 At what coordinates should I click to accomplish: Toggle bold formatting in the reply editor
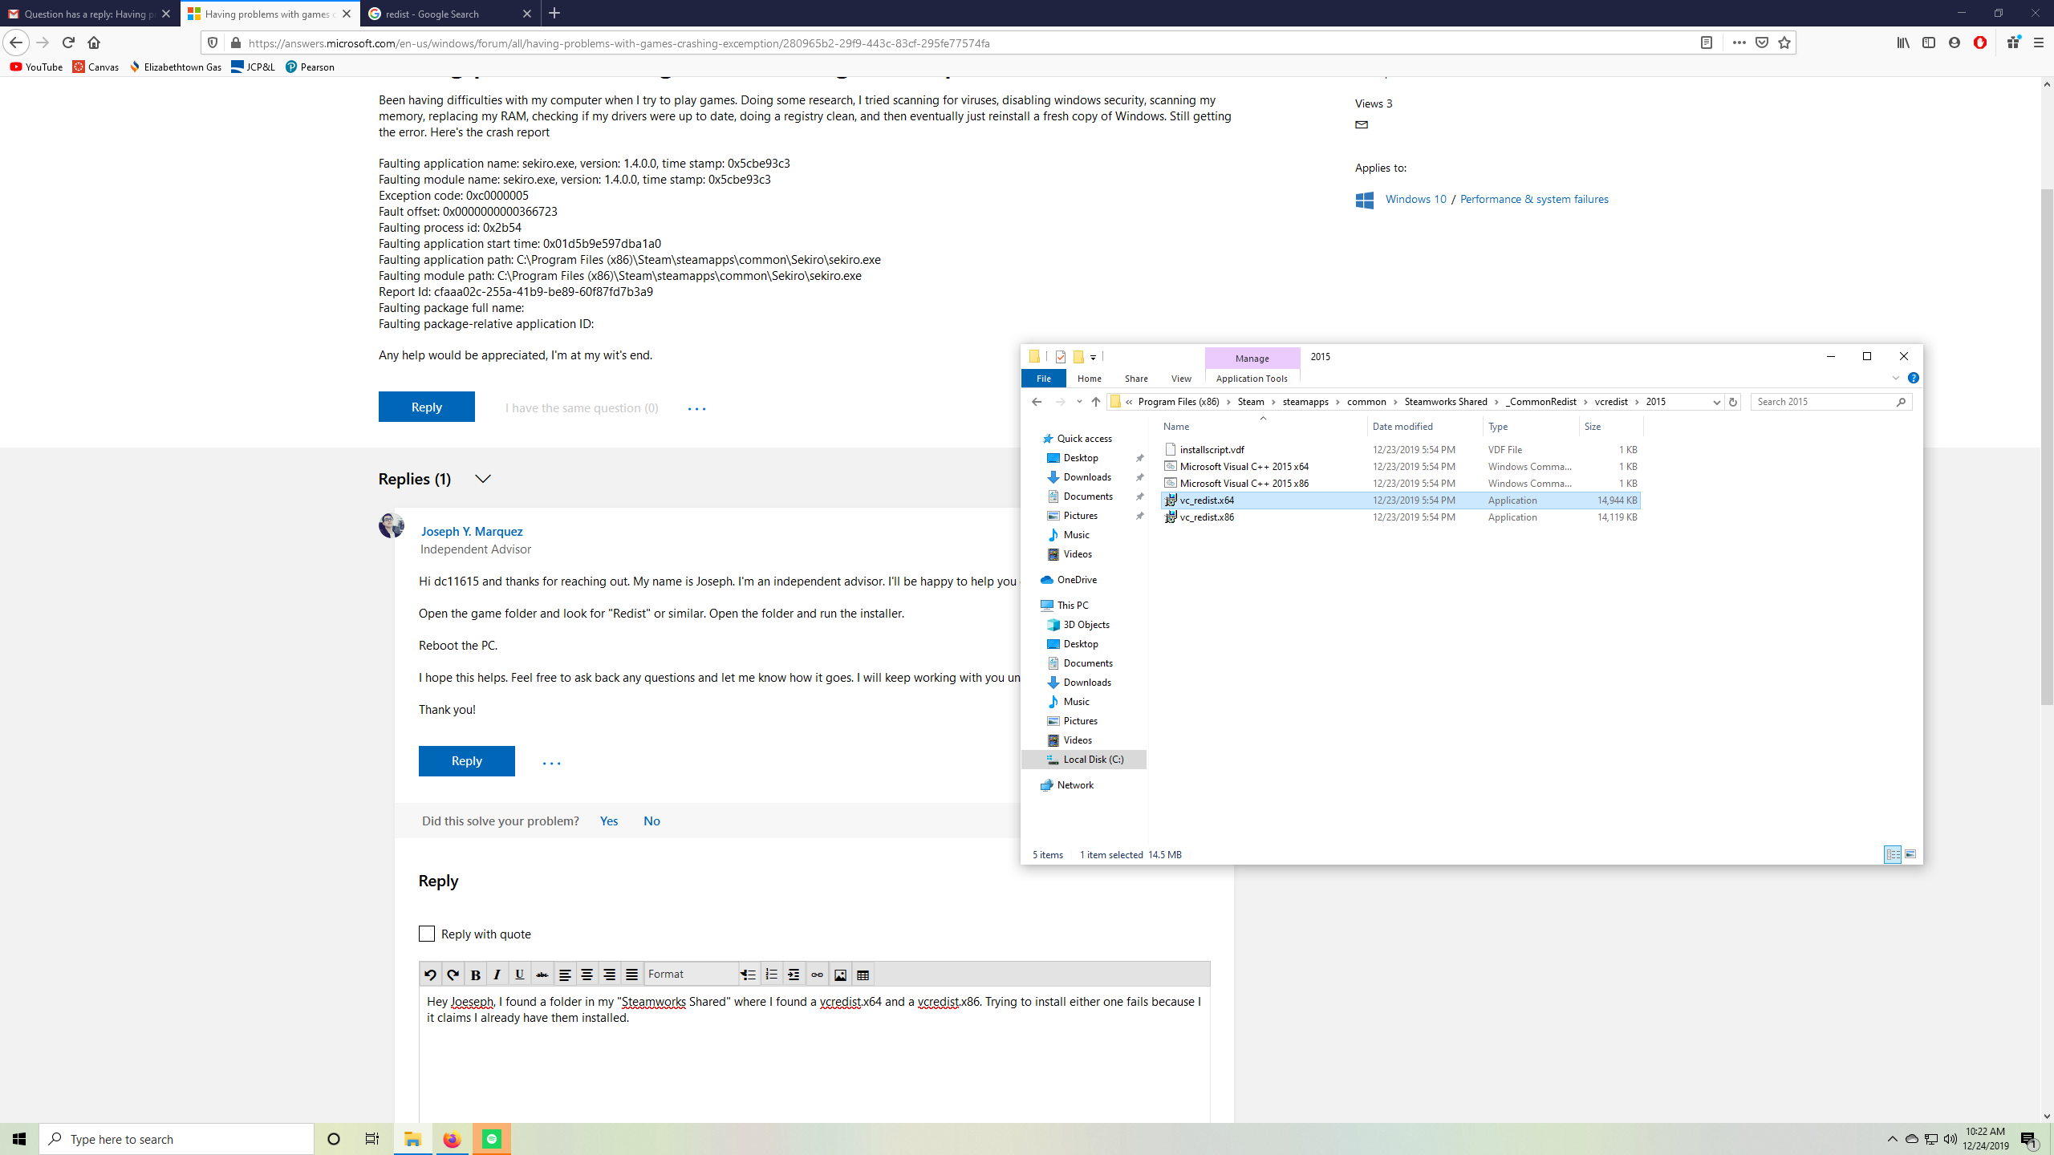(476, 974)
